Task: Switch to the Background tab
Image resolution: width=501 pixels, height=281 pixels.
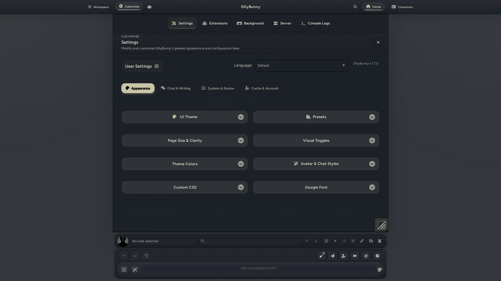Action: coord(250,23)
